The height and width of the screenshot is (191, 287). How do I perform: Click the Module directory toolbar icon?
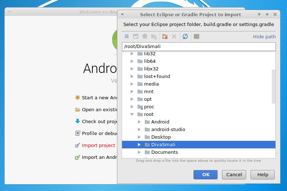154,36
